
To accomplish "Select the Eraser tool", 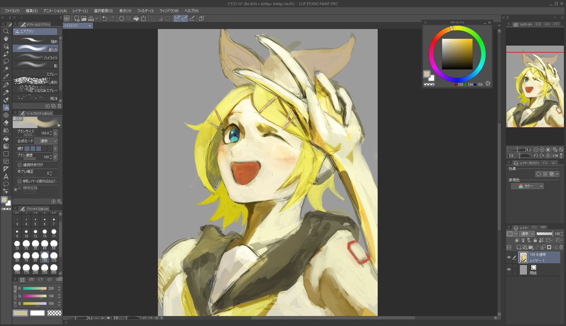I will pyautogui.click(x=6, y=123).
